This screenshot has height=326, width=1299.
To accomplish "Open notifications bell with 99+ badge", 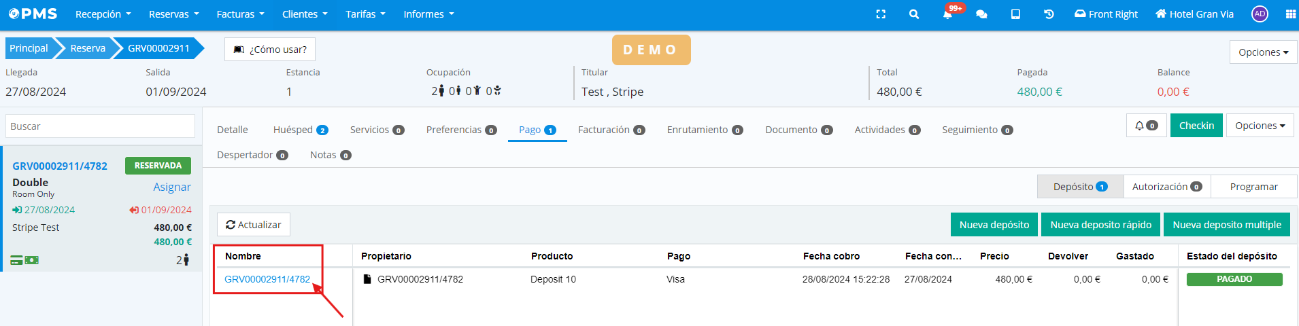I will [947, 14].
